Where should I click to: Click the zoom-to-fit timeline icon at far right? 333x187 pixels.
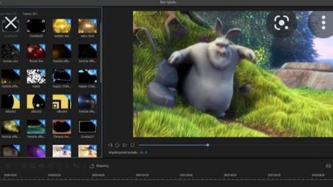329,166
